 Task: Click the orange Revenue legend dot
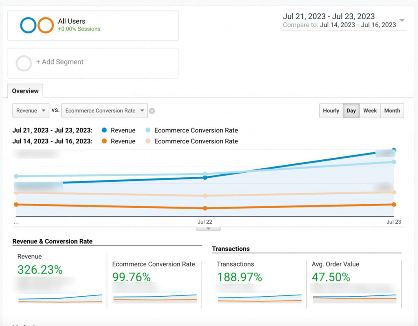click(104, 141)
